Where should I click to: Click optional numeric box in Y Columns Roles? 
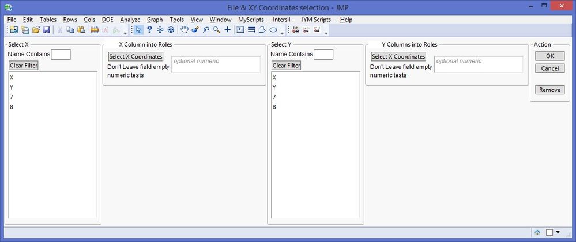click(479, 64)
